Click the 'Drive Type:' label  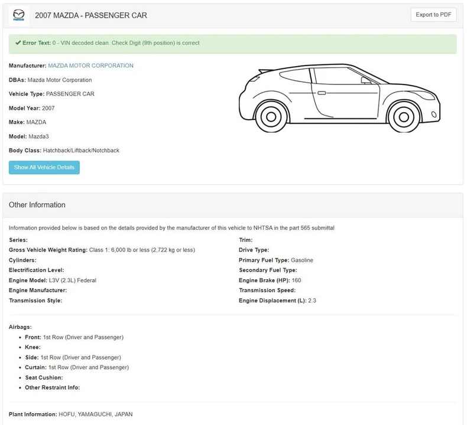pos(254,250)
